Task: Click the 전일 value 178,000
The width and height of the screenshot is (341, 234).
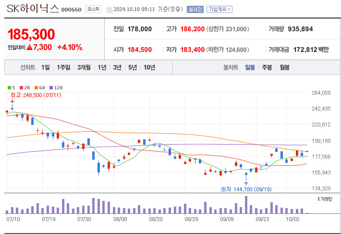Action: (x=140, y=29)
